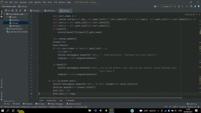
Task: Open the VCS menu
Action: 55,2
